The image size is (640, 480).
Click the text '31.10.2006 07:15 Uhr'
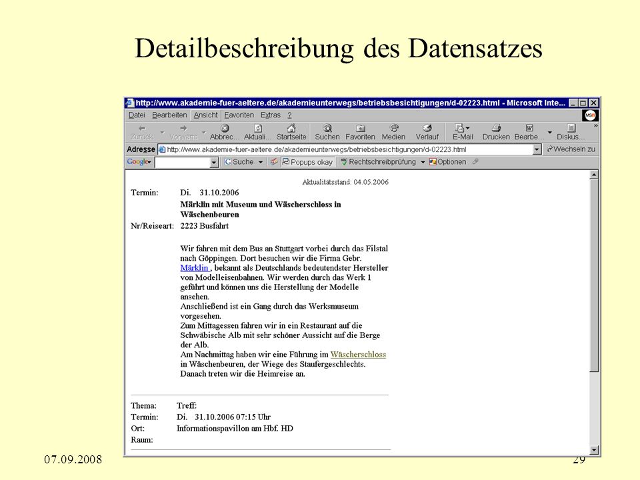click(233, 417)
